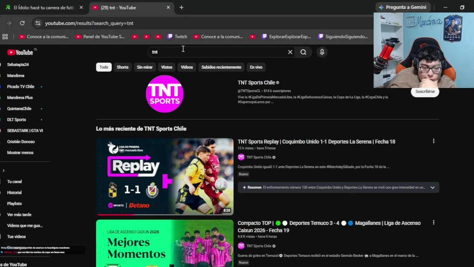Click the YouTube logo home icon
Screen dimensions: 474x267
click(x=20, y=52)
